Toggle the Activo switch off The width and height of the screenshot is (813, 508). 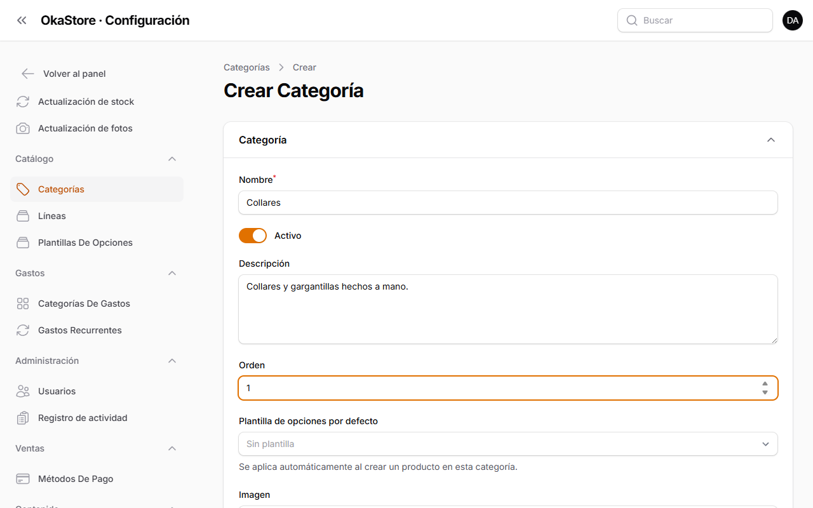click(x=253, y=236)
